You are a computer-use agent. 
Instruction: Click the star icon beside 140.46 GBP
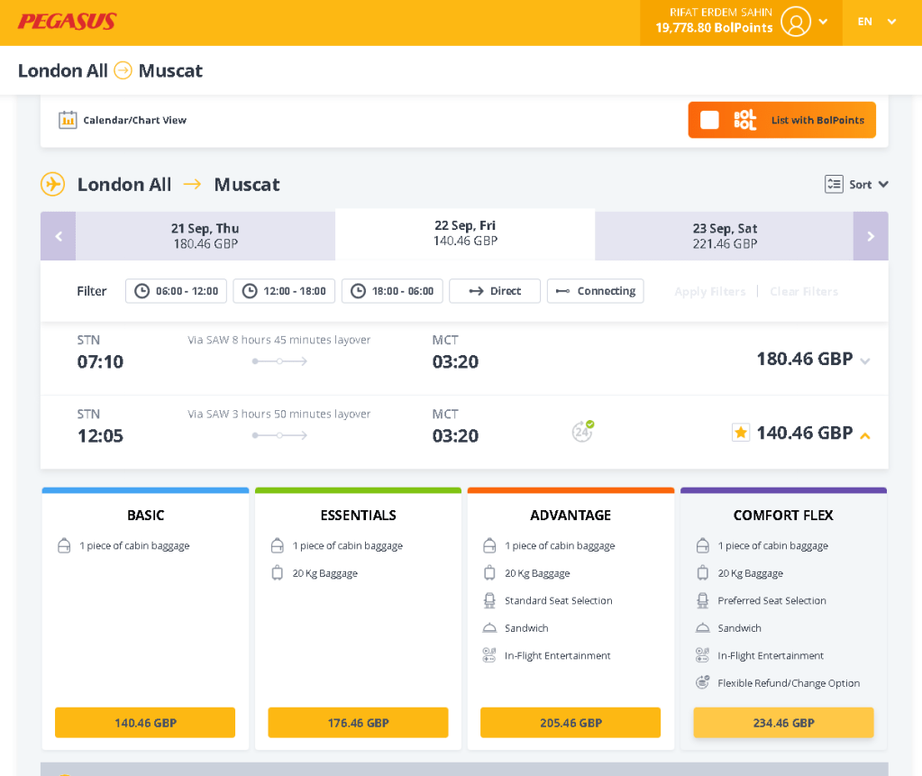(x=741, y=433)
